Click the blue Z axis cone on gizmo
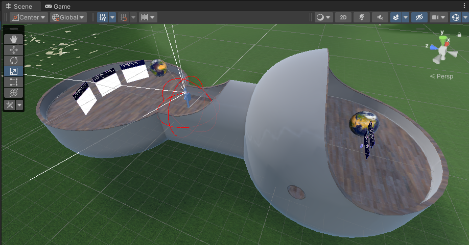469x245 pixels. (x=434, y=48)
